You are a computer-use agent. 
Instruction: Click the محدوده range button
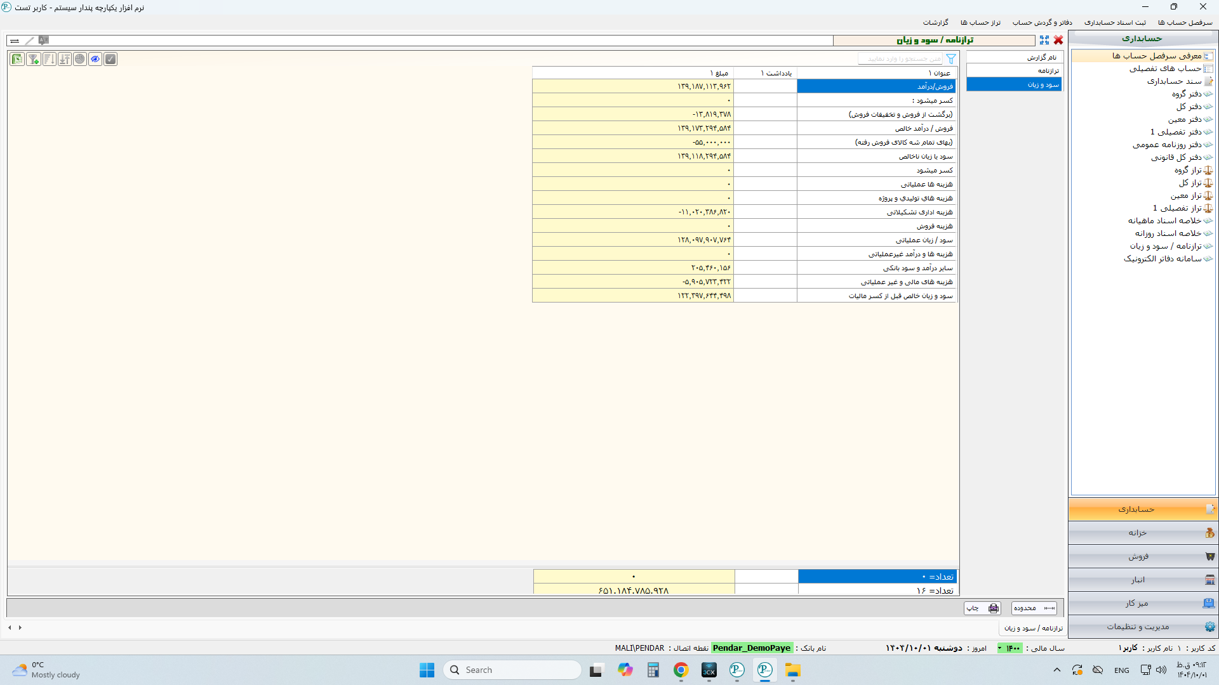point(1033,608)
